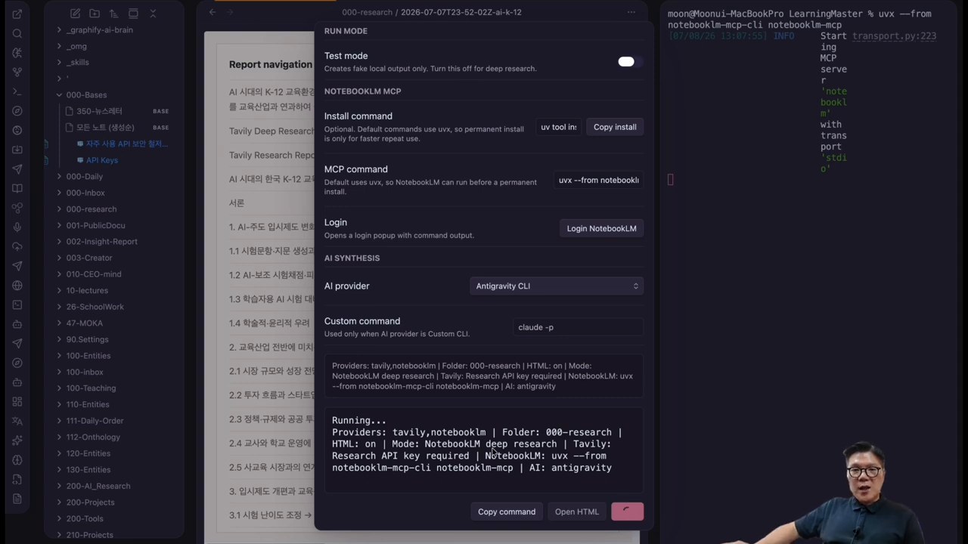Image resolution: width=968 pixels, height=544 pixels.
Task: Jump to Tavily Deep Research entry
Action: pyautogui.click(x=271, y=131)
